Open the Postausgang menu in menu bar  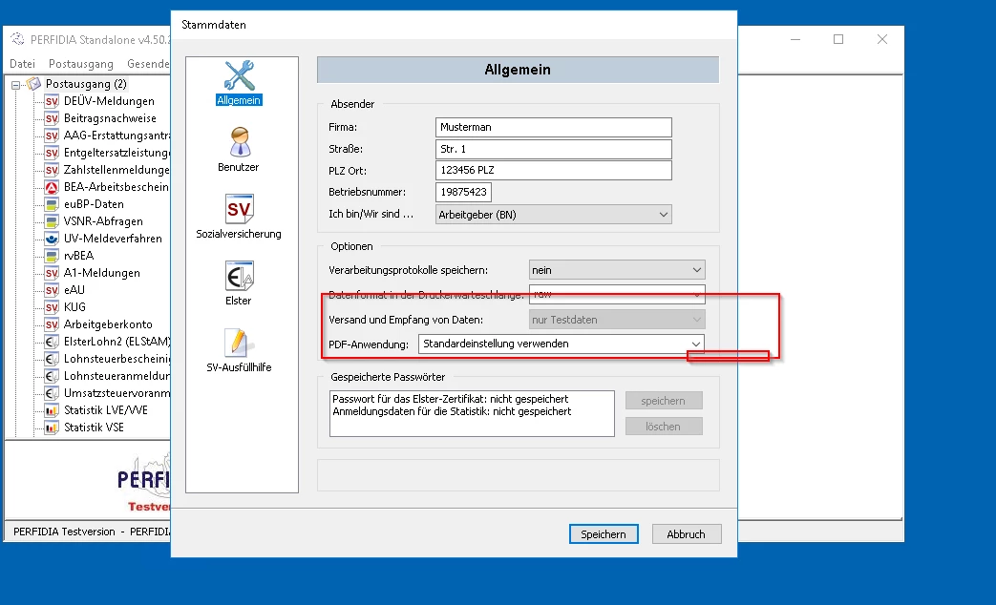[80, 64]
